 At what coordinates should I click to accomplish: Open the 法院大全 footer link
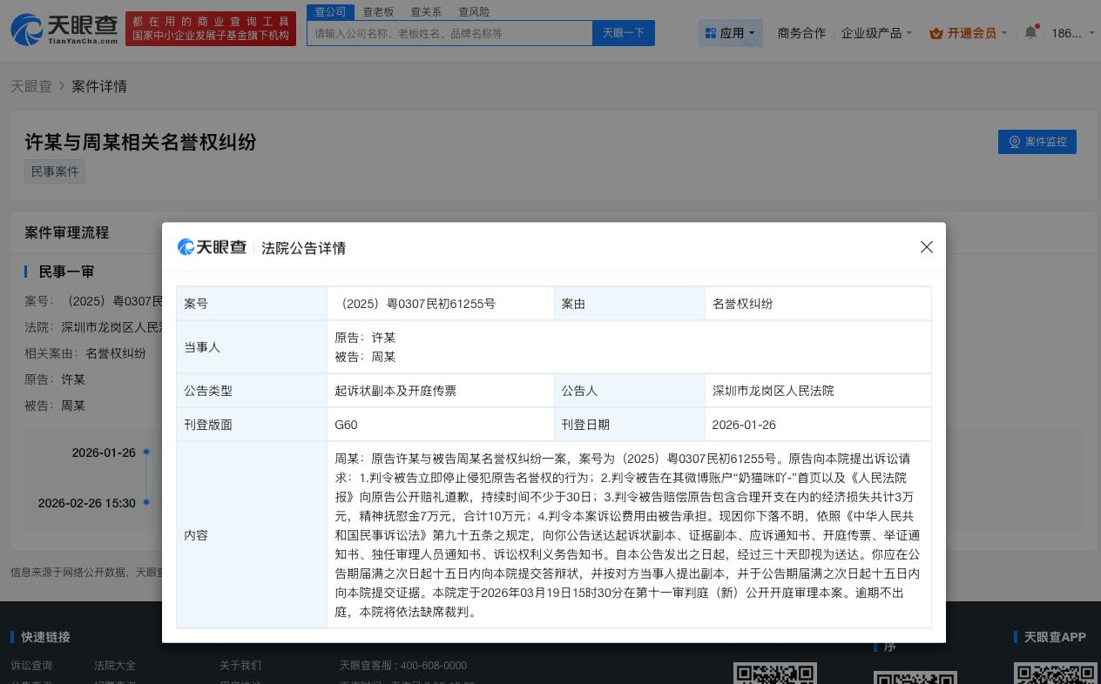[115, 665]
